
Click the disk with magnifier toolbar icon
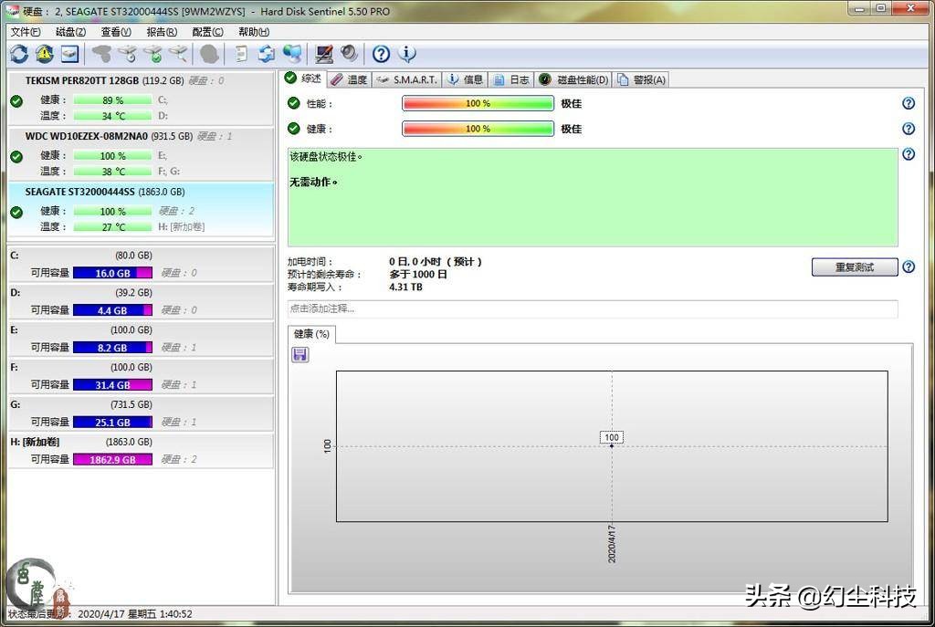click(x=178, y=54)
